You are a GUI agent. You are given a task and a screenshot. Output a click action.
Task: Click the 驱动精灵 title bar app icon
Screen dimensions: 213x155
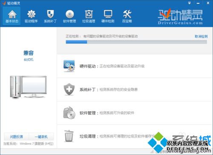[4, 3]
